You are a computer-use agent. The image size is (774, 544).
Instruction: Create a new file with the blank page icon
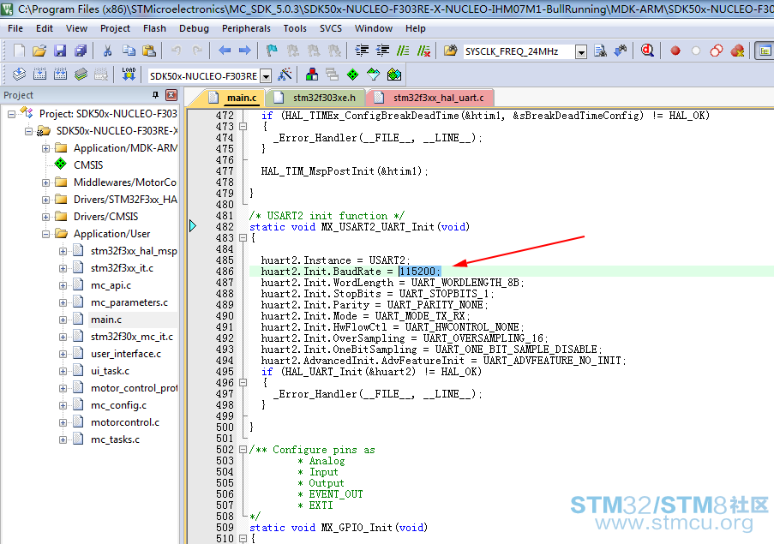[x=19, y=51]
